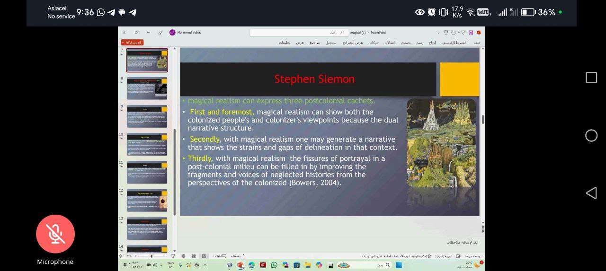Open the Insert ribbon tab
The height and width of the screenshot is (271, 606).
point(432,43)
